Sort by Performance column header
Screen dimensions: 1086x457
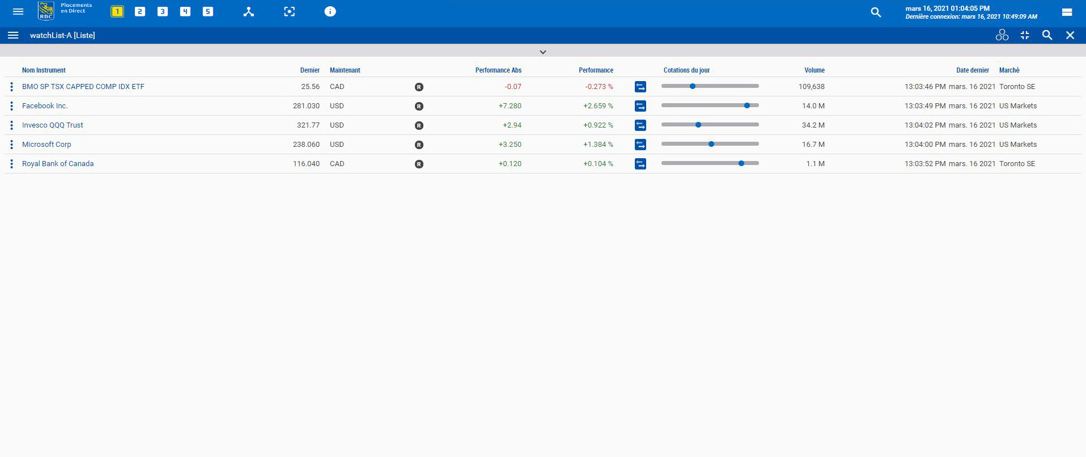click(x=596, y=70)
